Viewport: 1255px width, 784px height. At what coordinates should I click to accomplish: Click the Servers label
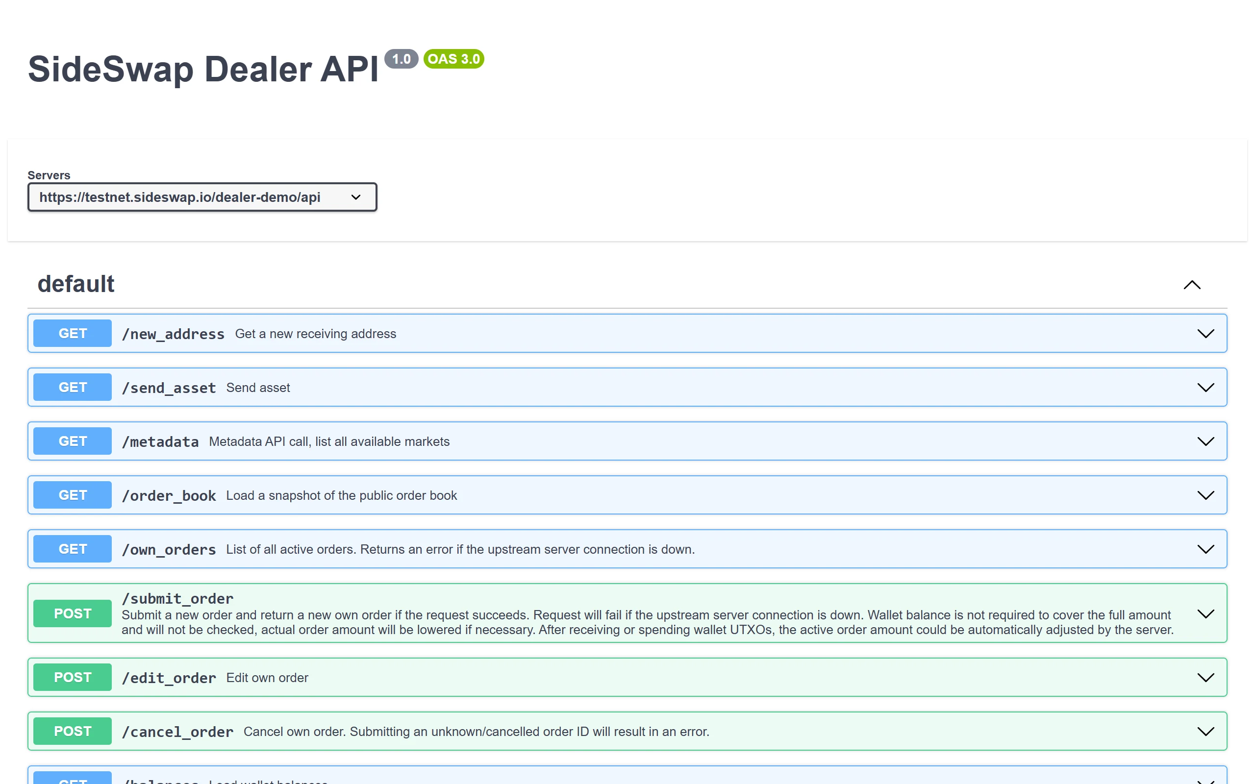49,175
